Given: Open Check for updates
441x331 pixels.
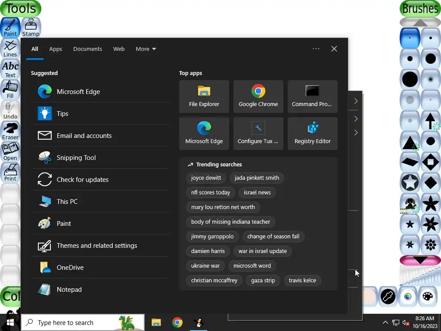Looking at the screenshot, I should [100, 179].
